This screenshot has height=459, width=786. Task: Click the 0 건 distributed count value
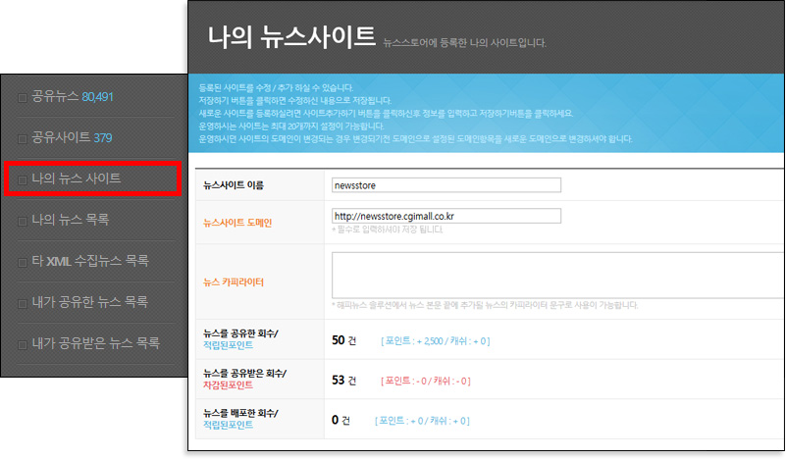341,420
